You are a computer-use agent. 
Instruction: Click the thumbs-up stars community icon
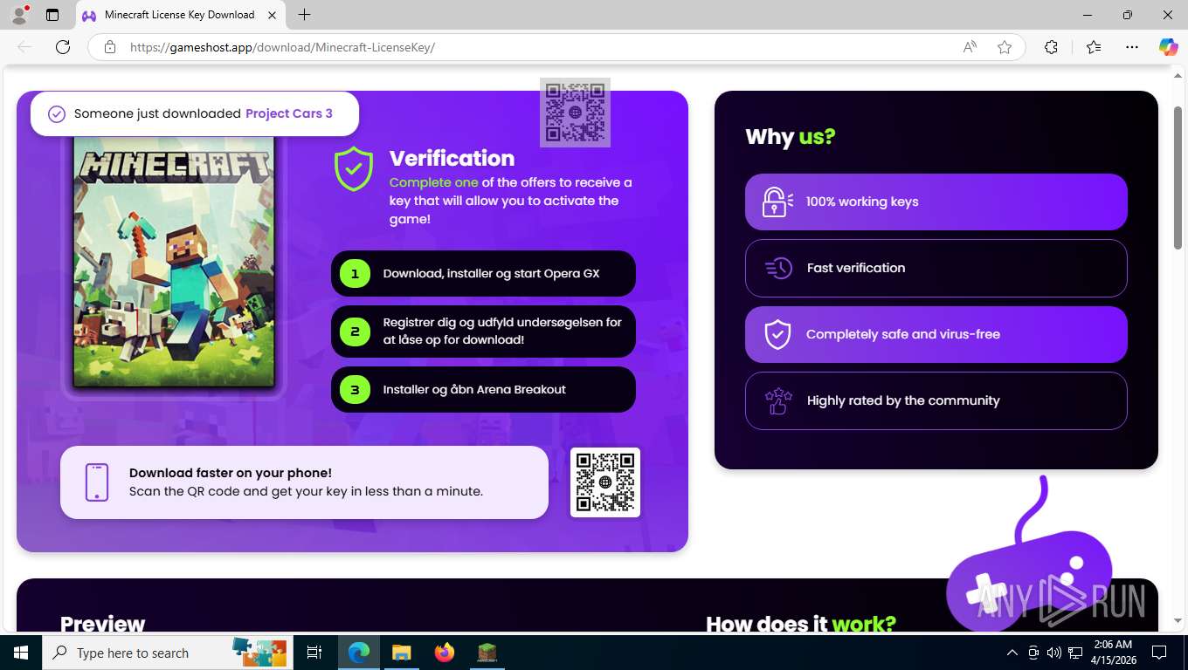(778, 400)
